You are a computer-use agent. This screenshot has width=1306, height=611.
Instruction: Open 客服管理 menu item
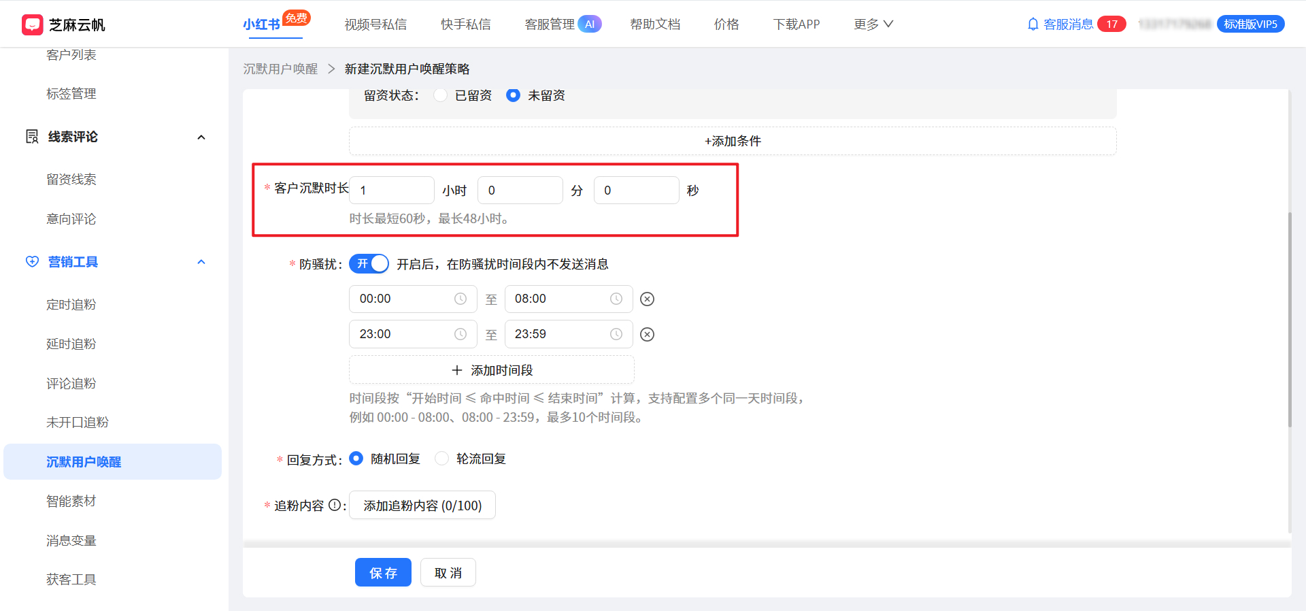[550, 24]
